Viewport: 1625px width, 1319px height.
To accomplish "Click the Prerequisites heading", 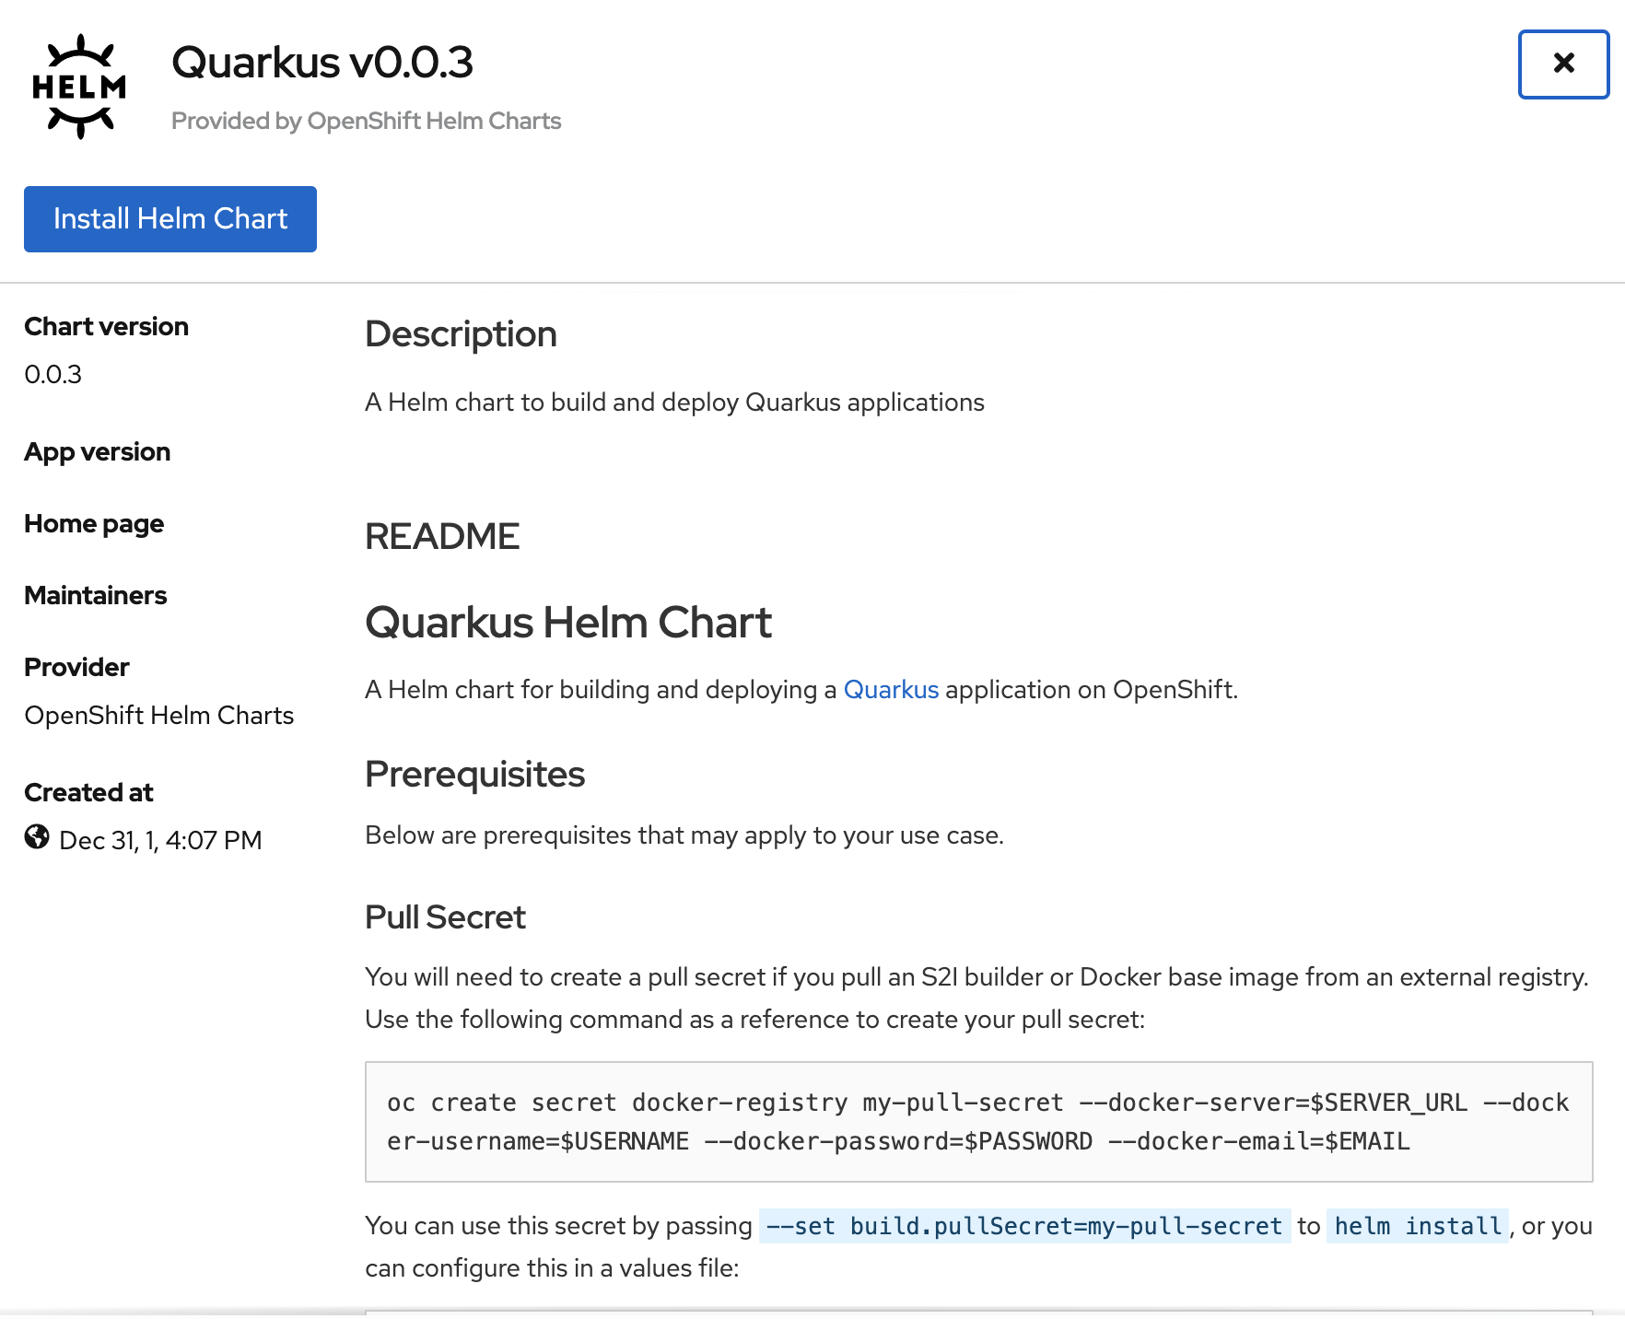I will (x=474, y=774).
